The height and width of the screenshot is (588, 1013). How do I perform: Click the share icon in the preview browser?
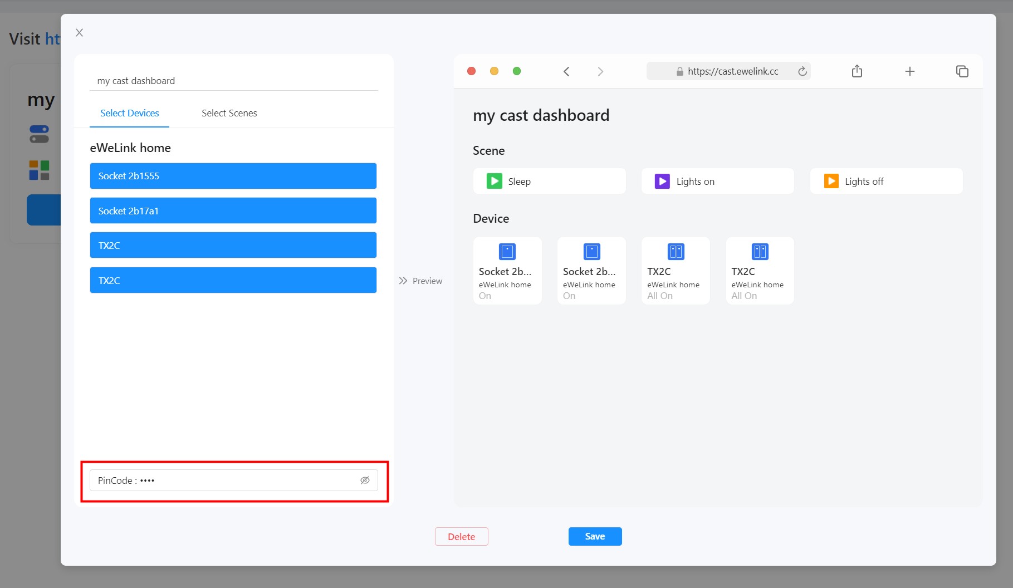[857, 71]
